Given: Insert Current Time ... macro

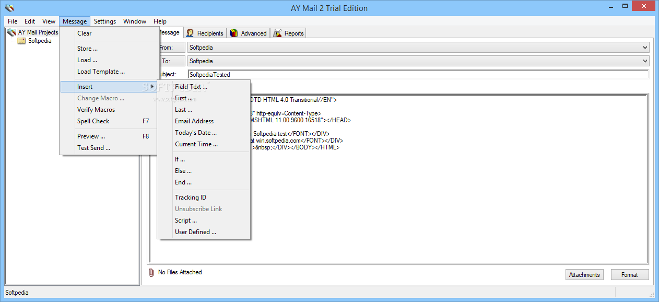Looking at the screenshot, I should 204,144.
